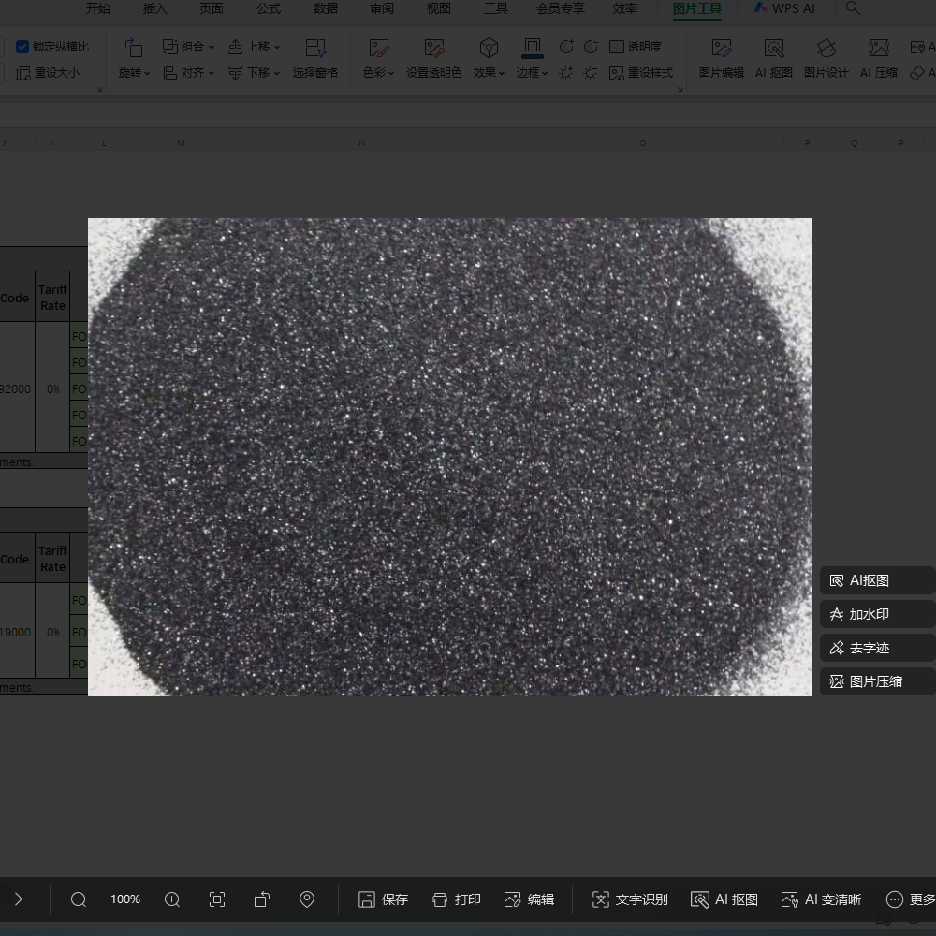Expand the 效果 effects dropdown
936x936 pixels.
pyautogui.click(x=489, y=73)
